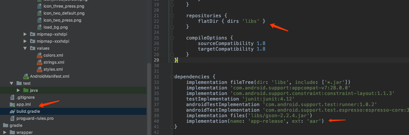
Task: Click the wrapper folder icon
Action: tap(12, 132)
